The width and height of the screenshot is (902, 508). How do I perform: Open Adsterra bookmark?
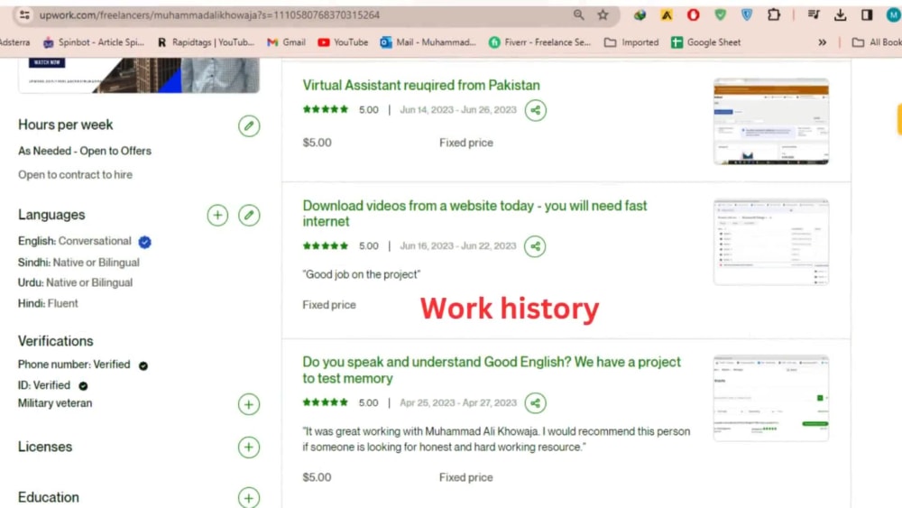[x=15, y=42]
